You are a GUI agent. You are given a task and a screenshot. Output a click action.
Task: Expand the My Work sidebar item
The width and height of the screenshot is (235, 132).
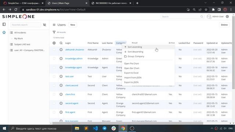pos(12,38)
